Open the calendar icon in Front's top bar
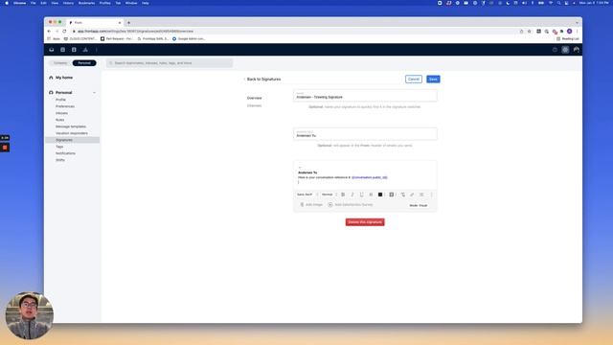 [x=62, y=50]
